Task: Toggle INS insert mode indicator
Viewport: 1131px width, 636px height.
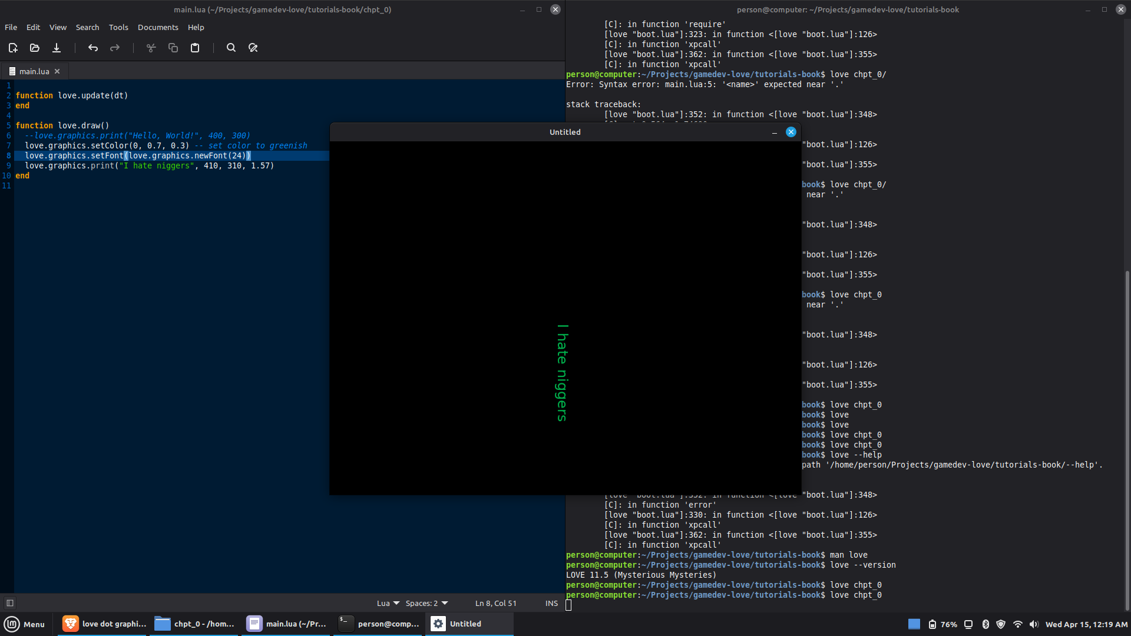Action: [x=551, y=603]
